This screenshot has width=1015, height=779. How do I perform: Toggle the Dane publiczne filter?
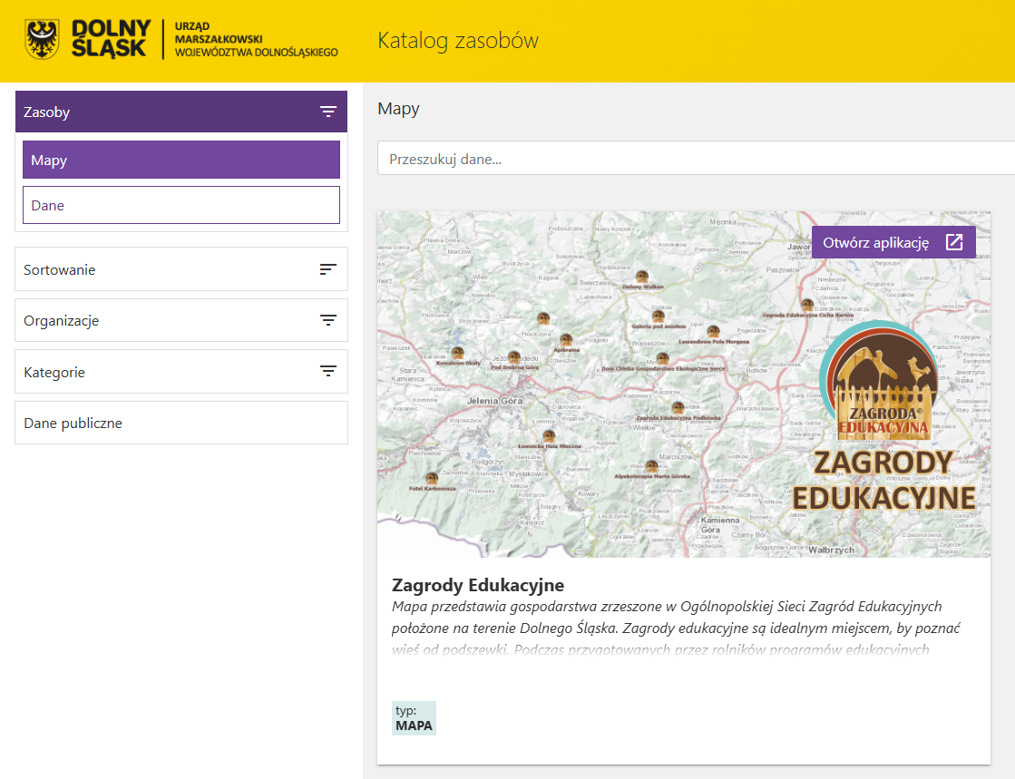pyautogui.click(x=181, y=424)
